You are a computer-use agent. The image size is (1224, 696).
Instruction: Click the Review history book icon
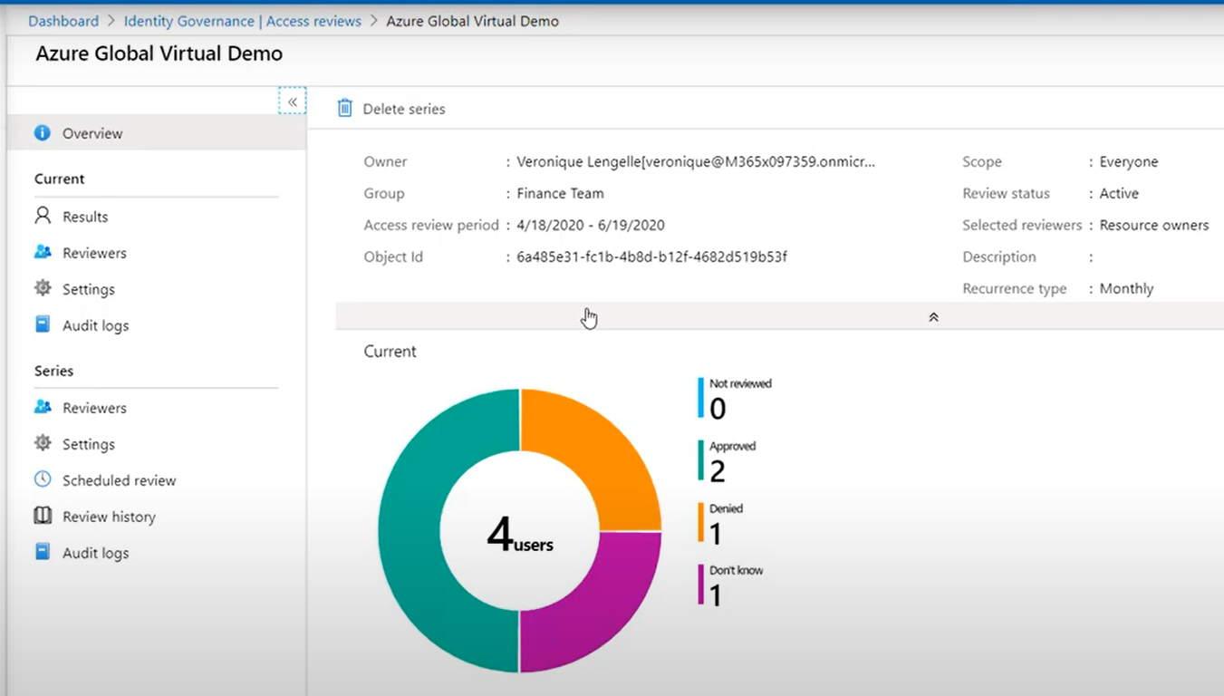(x=43, y=516)
